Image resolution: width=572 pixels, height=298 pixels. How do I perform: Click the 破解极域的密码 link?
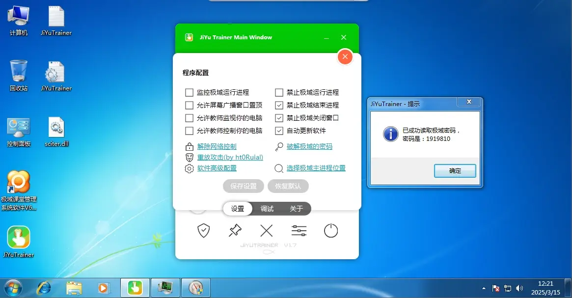[x=309, y=146]
